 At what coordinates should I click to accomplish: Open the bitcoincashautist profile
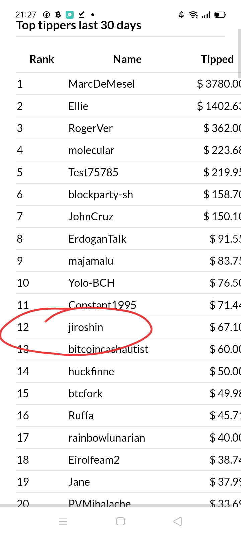coord(108,349)
